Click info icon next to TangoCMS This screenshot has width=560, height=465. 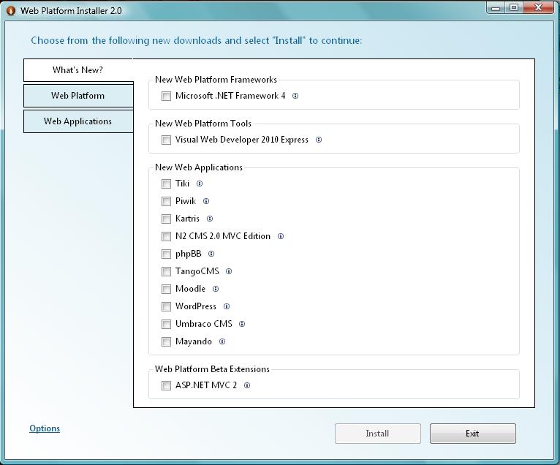click(229, 271)
